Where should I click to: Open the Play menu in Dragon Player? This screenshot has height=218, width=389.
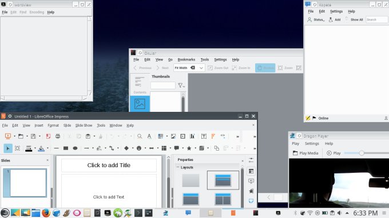coord(295,143)
